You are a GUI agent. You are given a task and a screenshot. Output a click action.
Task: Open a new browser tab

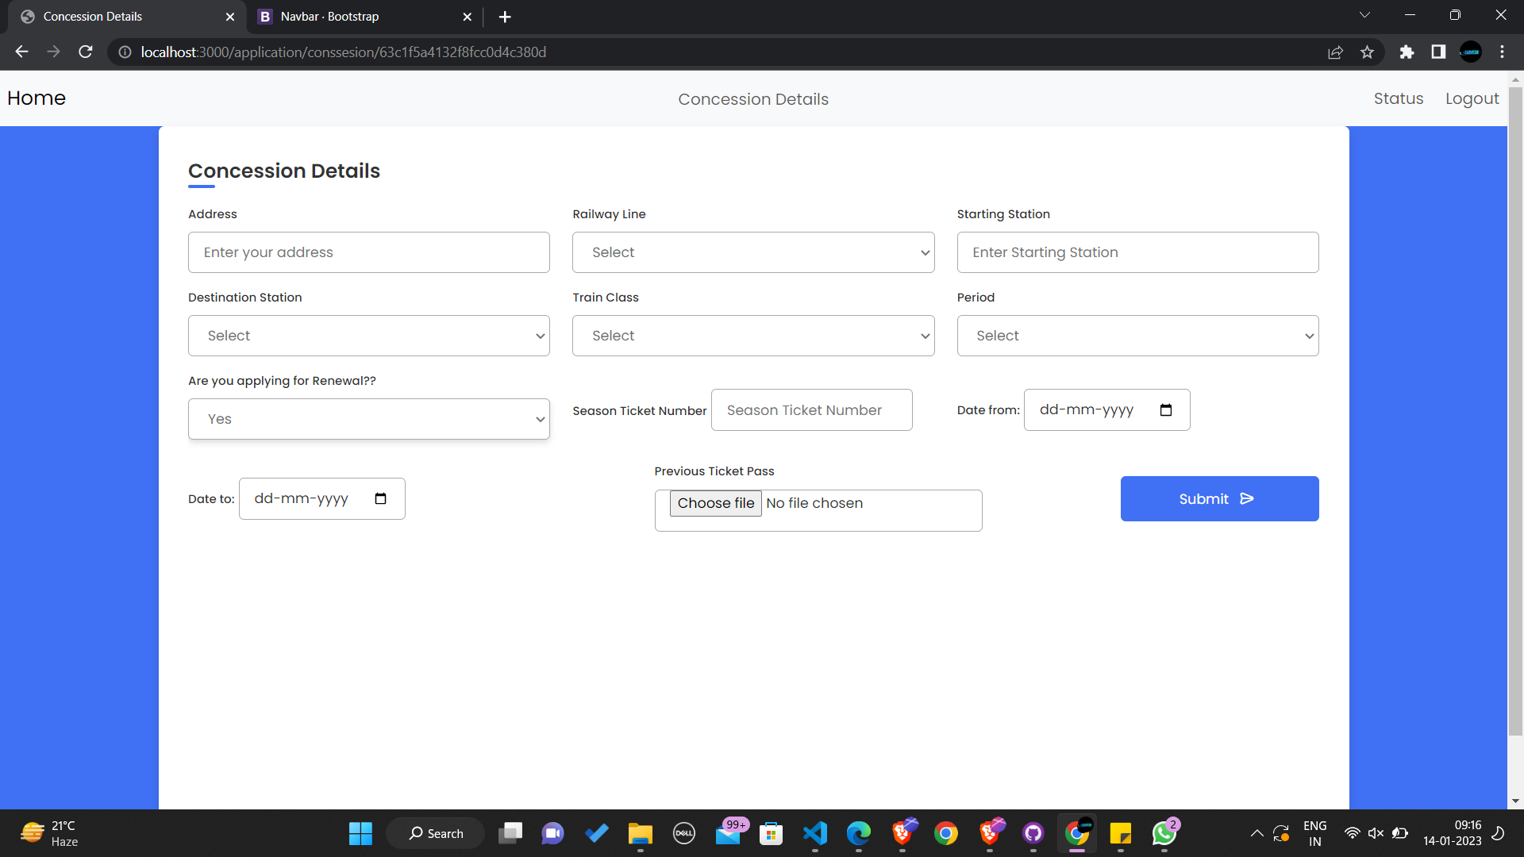click(505, 17)
